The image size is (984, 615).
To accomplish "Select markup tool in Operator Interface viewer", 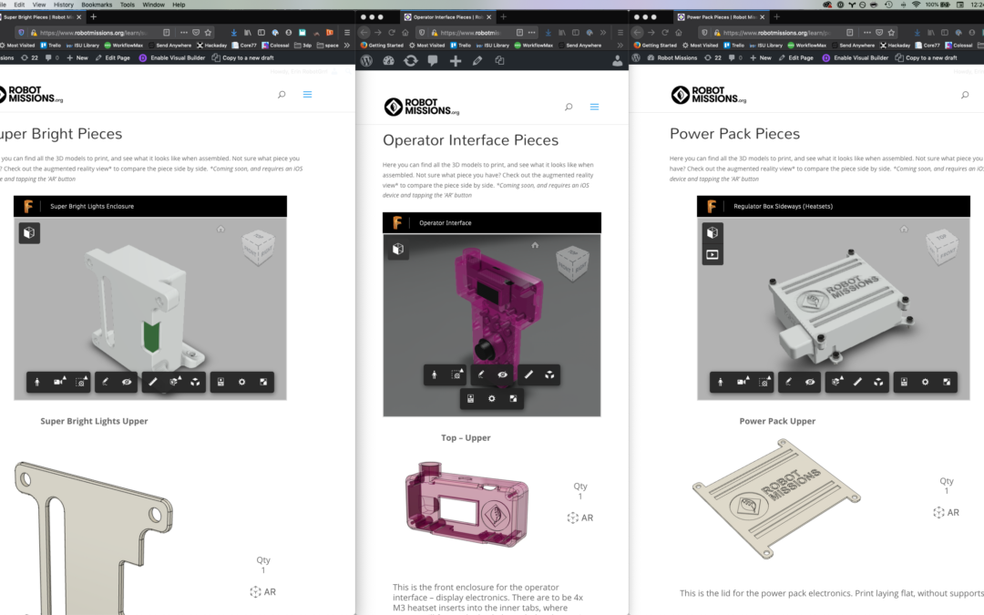I will click(x=481, y=374).
